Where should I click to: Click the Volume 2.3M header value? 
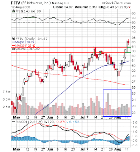(x=86, y=7)
